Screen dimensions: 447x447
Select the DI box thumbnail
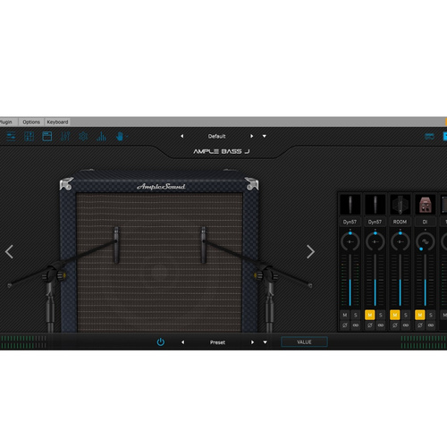pyautogui.click(x=425, y=205)
